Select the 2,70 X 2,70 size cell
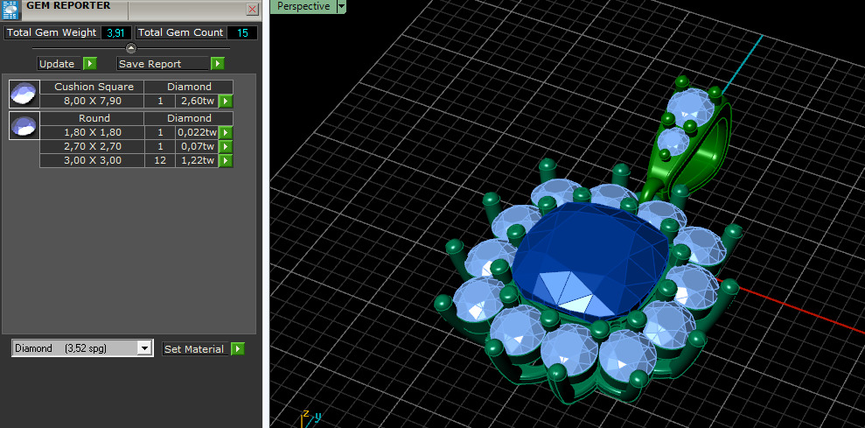 (92, 146)
